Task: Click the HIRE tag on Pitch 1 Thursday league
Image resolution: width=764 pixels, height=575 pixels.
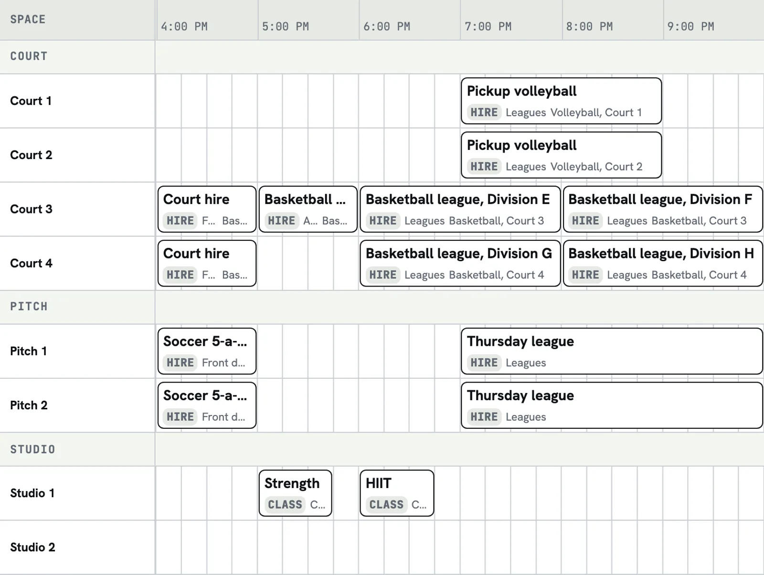Action: click(x=484, y=362)
